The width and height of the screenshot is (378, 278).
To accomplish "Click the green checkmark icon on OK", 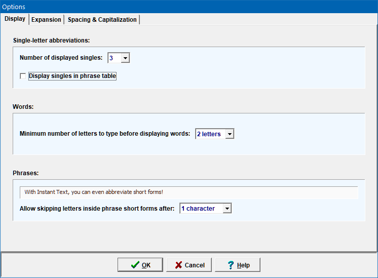I will (135, 265).
